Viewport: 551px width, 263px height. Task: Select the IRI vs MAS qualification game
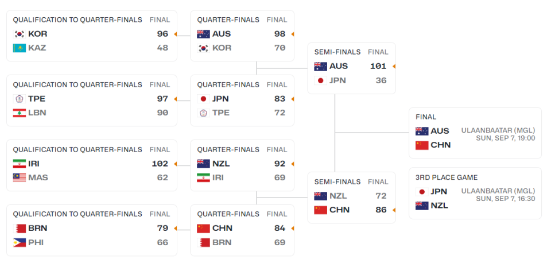coord(92,165)
